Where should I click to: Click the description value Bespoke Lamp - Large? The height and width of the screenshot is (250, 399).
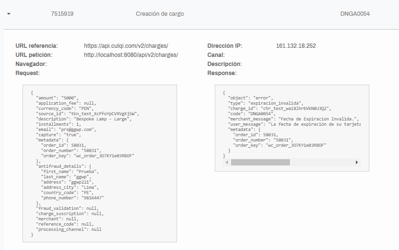point(101,119)
